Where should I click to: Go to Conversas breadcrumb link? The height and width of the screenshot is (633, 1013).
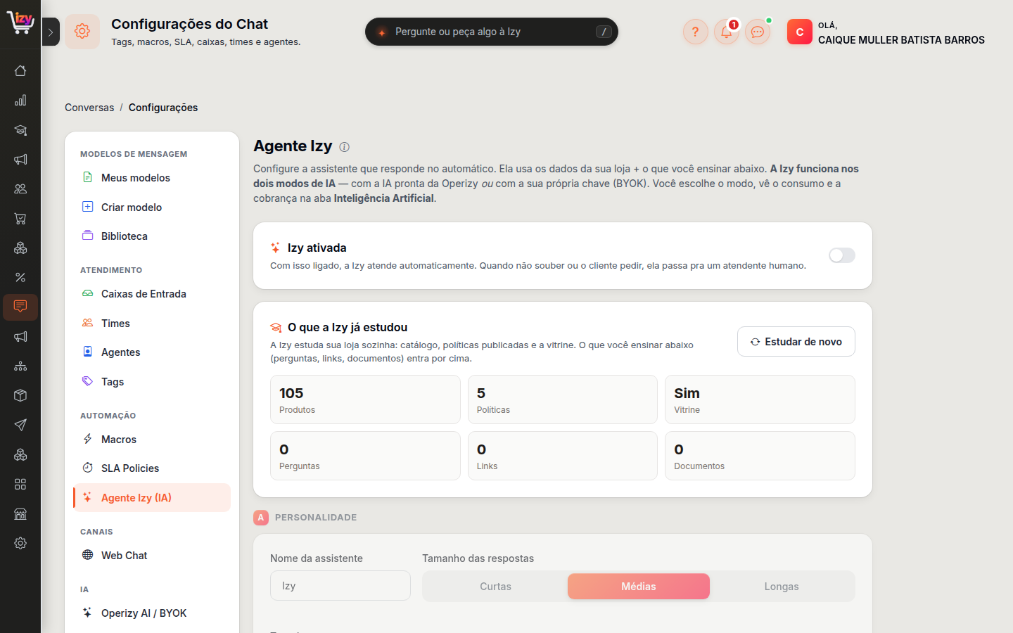(x=89, y=108)
